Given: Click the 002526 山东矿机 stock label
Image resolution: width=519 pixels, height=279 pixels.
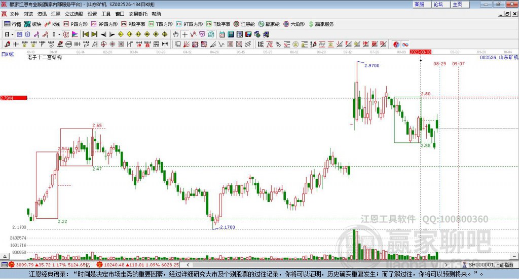Looking at the screenshot, I should pos(499,57).
